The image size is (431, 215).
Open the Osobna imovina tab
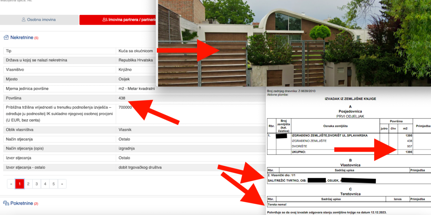(39, 20)
